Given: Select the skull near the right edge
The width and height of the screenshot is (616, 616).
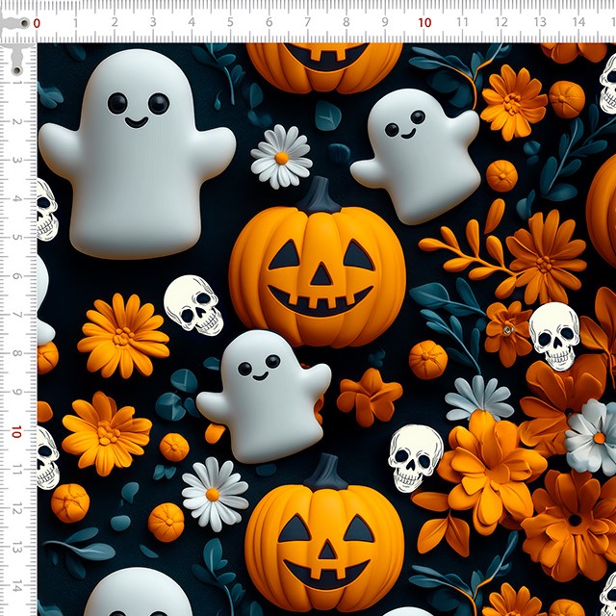Looking at the screenshot, I should [x=555, y=335].
